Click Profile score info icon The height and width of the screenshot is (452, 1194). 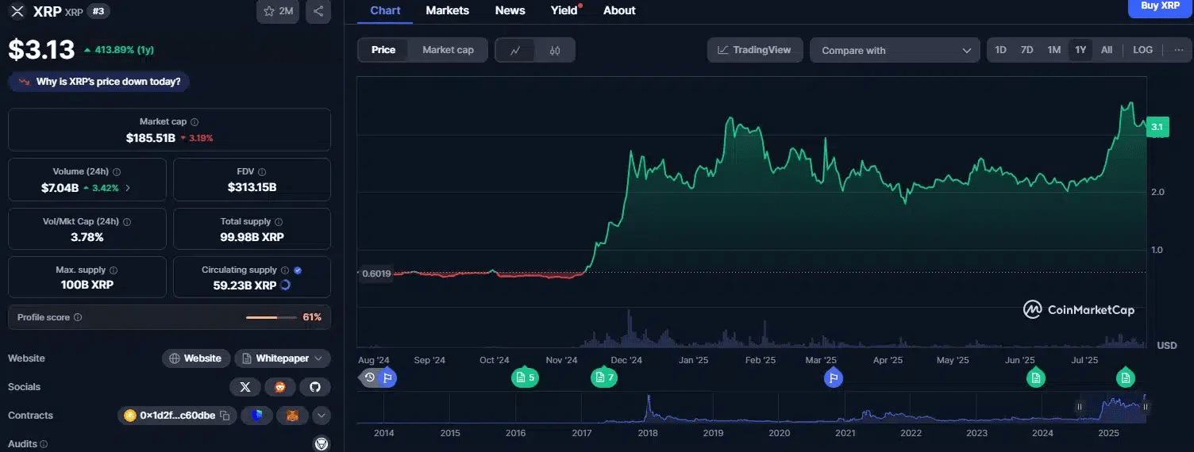point(78,317)
